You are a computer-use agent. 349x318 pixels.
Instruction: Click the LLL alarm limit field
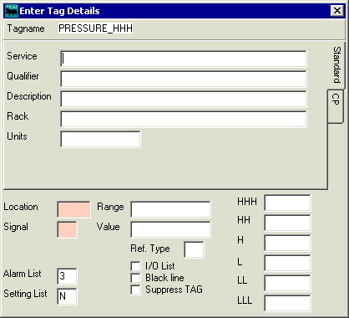[287, 303]
